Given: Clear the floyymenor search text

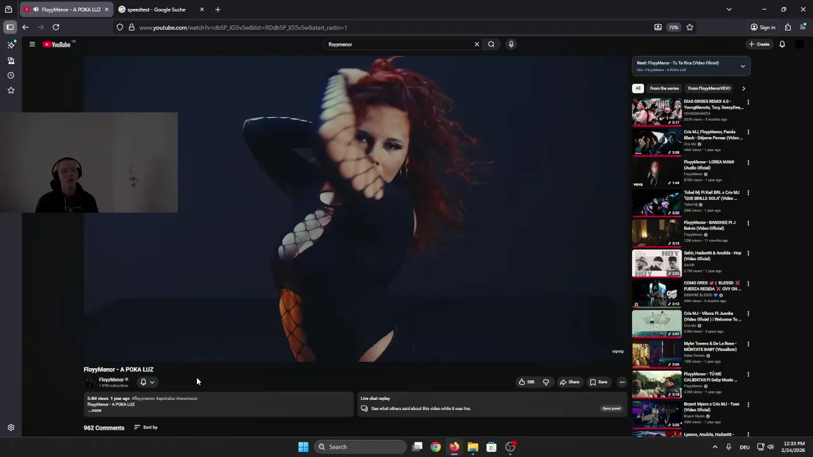Looking at the screenshot, I should 476,44.
